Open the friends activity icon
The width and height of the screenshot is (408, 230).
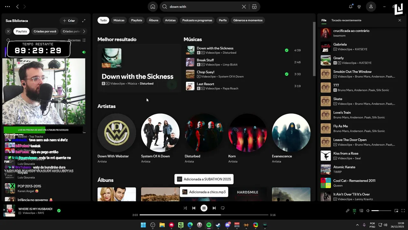359,6
